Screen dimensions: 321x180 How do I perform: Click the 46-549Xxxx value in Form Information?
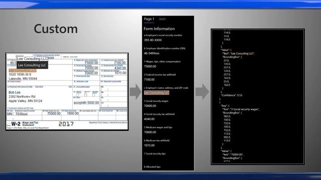151,53
